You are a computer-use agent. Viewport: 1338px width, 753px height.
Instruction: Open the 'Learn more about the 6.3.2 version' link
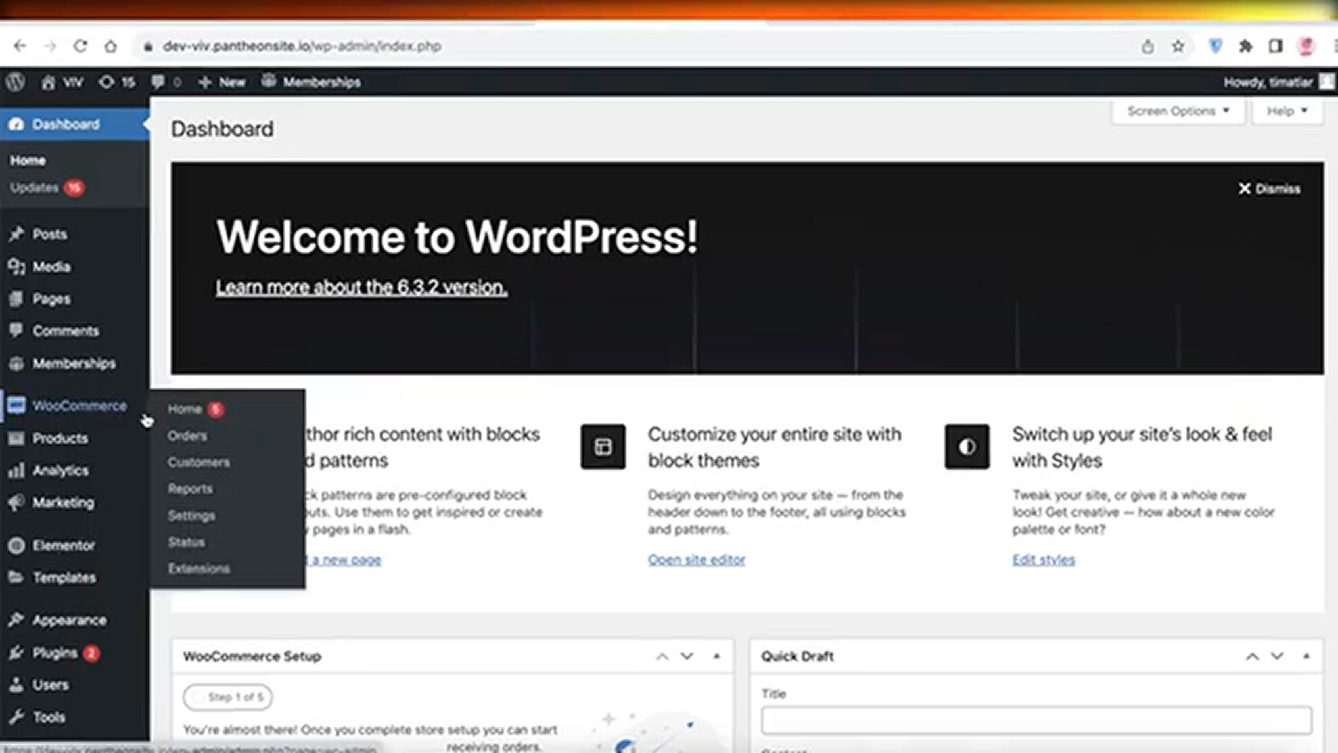361,287
